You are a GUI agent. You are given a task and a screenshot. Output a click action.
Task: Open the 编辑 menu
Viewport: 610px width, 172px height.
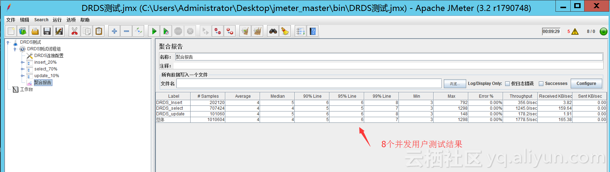(x=24, y=20)
